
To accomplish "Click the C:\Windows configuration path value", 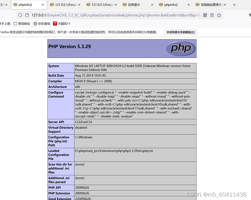I will tap(84, 137).
